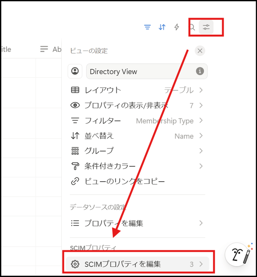This screenshot has height=277, width=257.
Task: Expand the グループ group option chevron
Action: [x=201, y=151]
